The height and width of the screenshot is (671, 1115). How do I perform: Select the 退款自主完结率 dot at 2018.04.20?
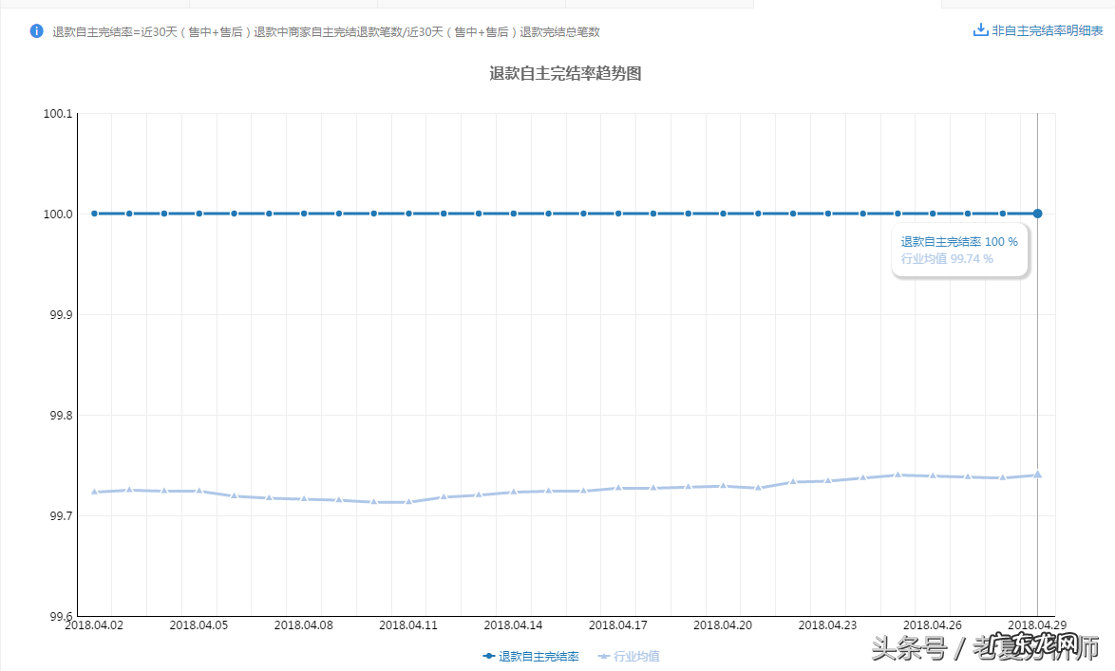click(x=723, y=214)
